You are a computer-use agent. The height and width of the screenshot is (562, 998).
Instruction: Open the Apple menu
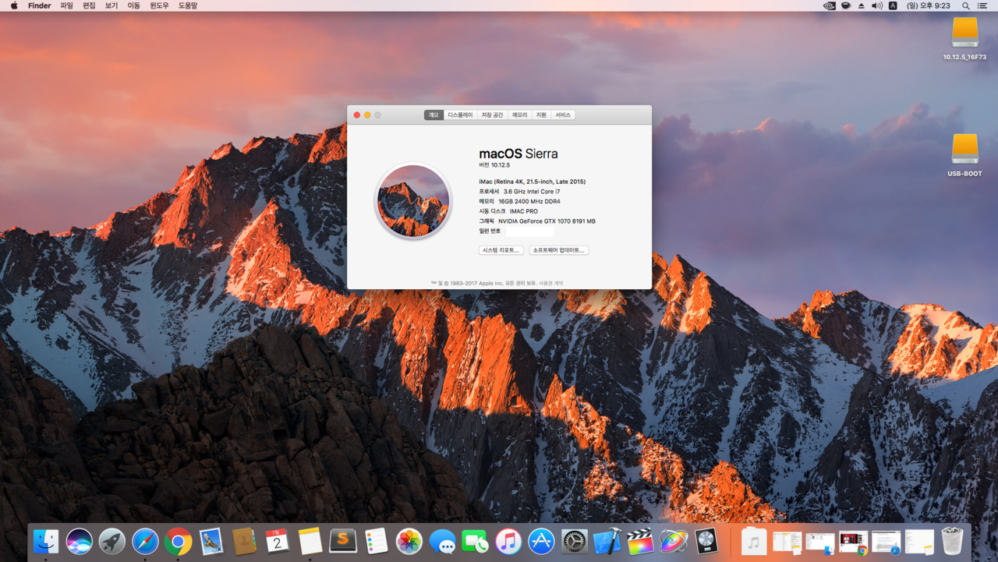14,5
